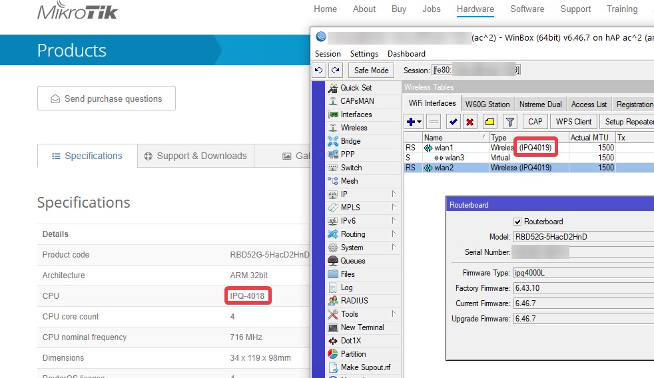Image resolution: width=654 pixels, height=378 pixels.
Task: Open the Dashboard menu in WinBox
Action: click(x=406, y=54)
